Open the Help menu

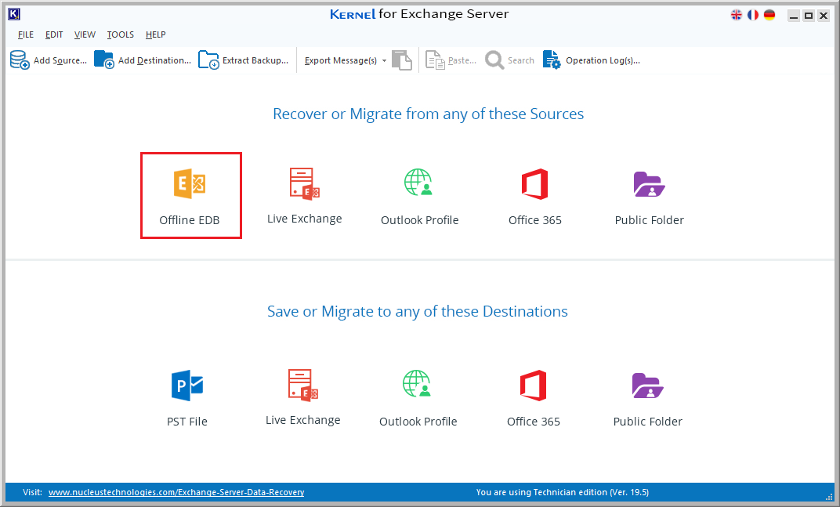(x=155, y=34)
